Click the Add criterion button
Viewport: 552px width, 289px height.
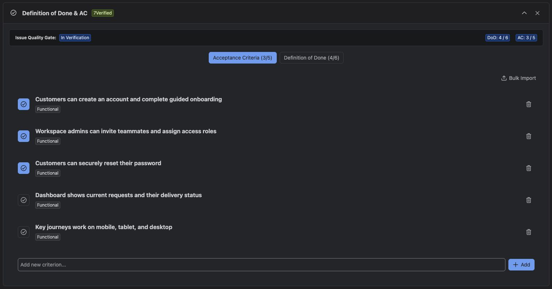pyautogui.click(x=521, y=265)
